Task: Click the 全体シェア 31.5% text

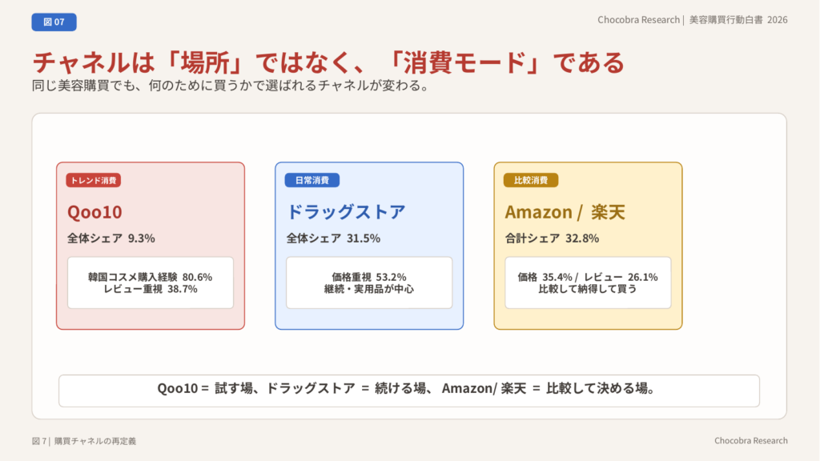Action: 333,238
